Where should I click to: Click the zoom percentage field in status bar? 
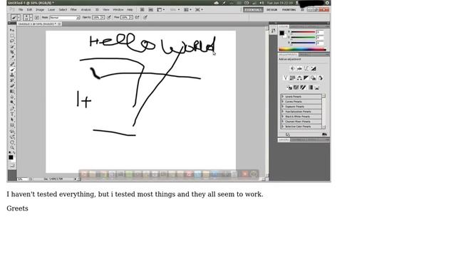click(x=23, y=179)
